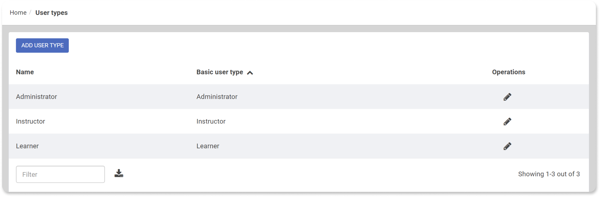The width and height of the screenshot is (600, 197).
Task: Open the User types breadcrumb
Action: (51, 13)
